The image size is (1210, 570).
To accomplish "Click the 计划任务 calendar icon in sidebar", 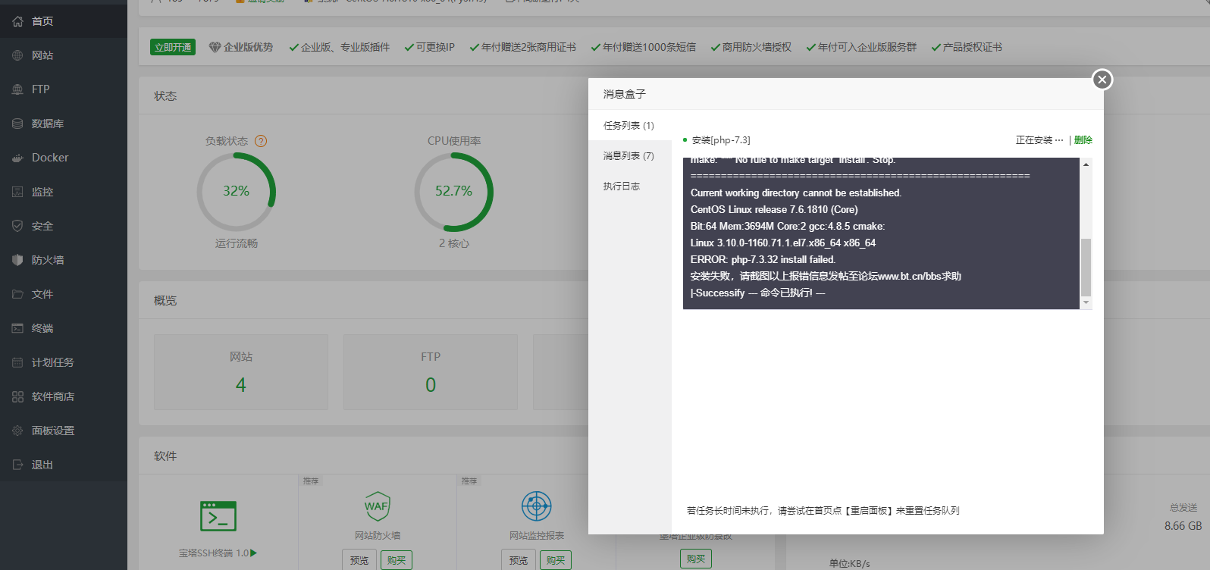I will click(18, 362).
